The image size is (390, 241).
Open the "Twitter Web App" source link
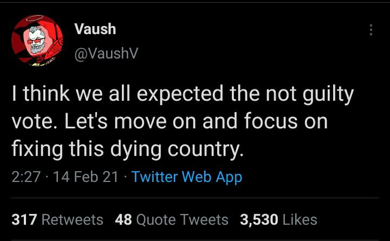point(186,177)
